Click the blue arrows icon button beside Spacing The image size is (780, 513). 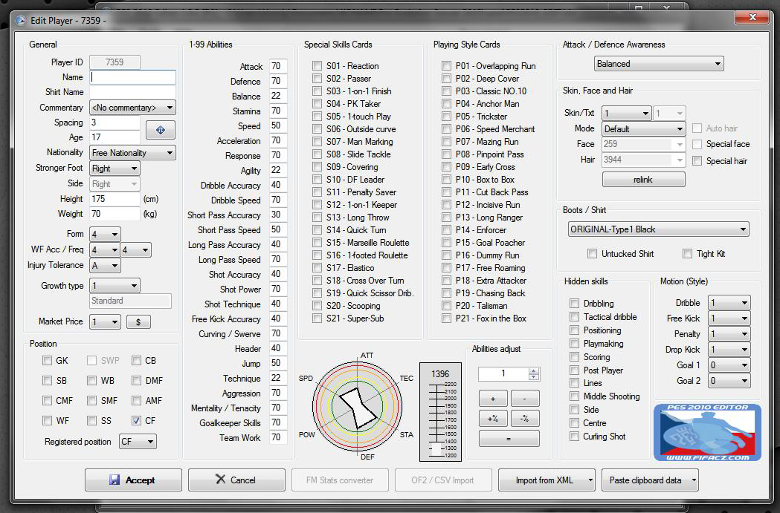tap(160, 130)
